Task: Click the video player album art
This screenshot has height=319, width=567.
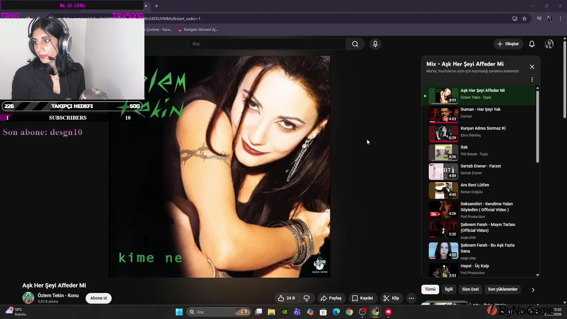Action: point(219,167)
